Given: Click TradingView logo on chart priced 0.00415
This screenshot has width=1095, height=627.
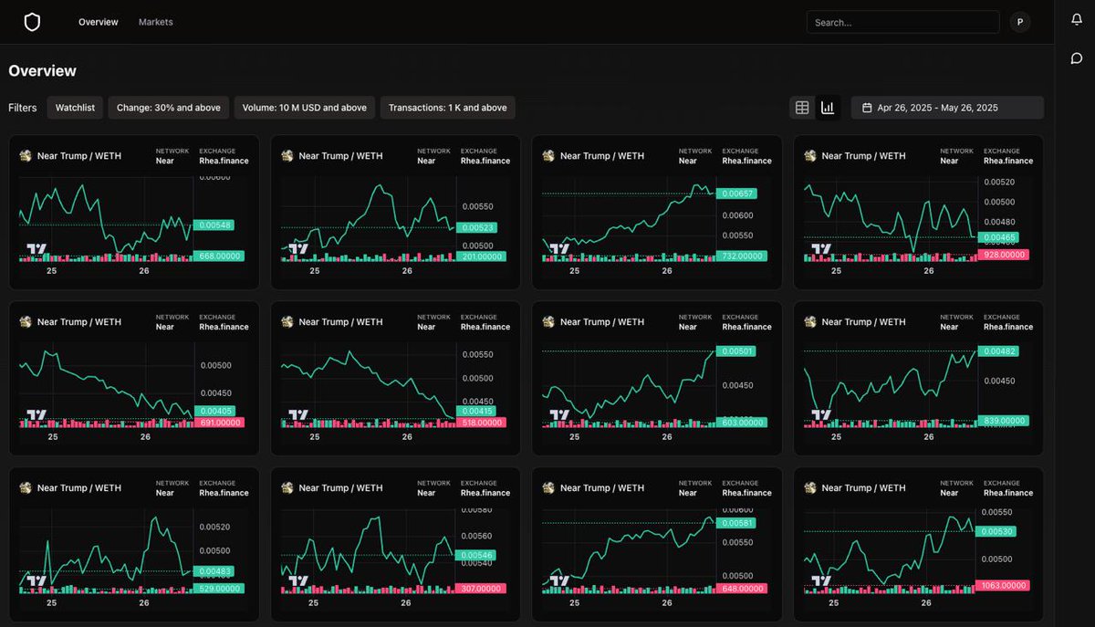Looking at the screenshot, I should point(298,415).
